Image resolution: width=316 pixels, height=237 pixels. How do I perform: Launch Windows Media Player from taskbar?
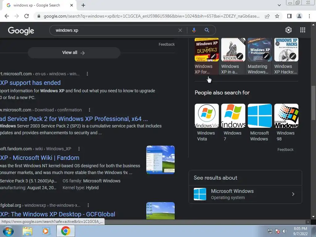tap(46, 231)
